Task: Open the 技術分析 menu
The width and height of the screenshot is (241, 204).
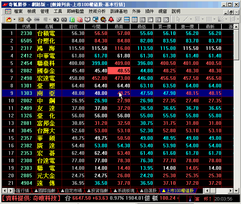Action: point(97,11)
